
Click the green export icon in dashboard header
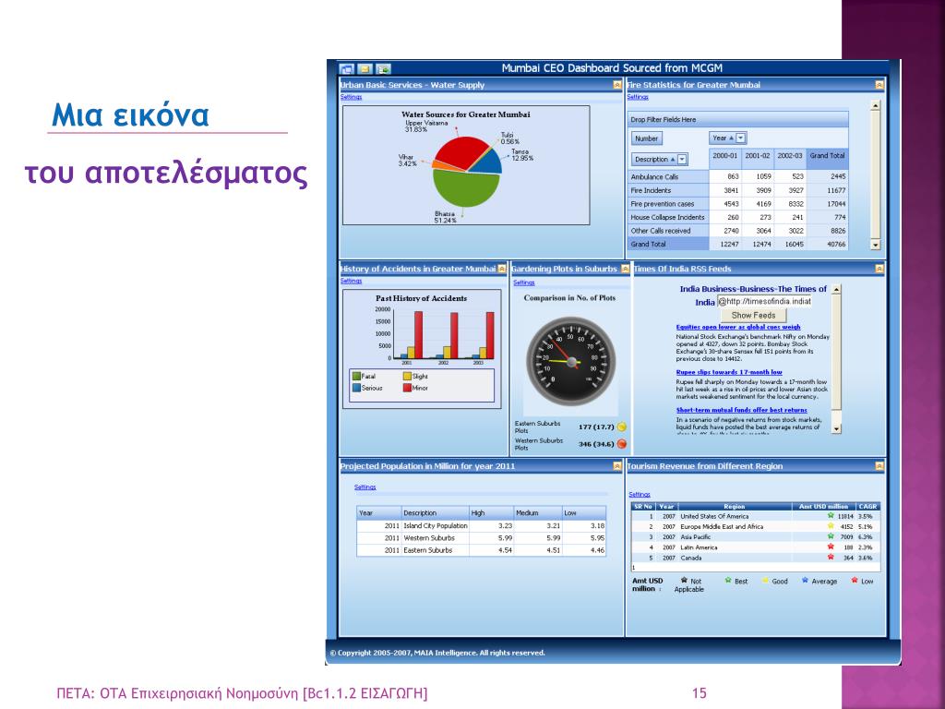[383, 68]
